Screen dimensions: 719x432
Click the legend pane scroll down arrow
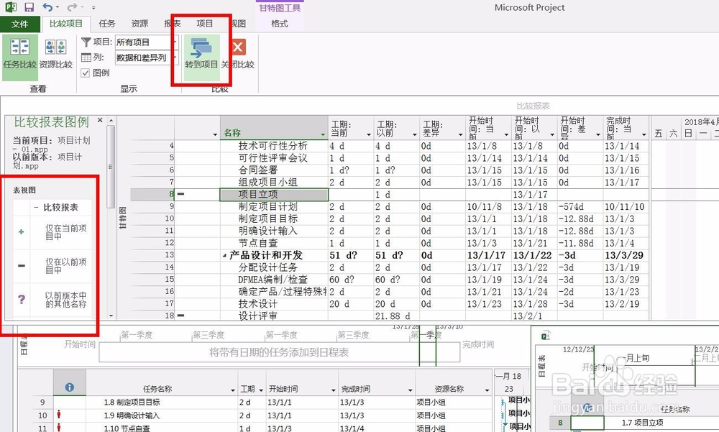coord(111,316)
